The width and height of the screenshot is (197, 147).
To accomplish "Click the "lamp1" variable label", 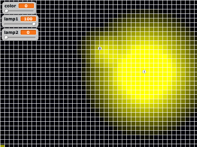I will [11, 19].
